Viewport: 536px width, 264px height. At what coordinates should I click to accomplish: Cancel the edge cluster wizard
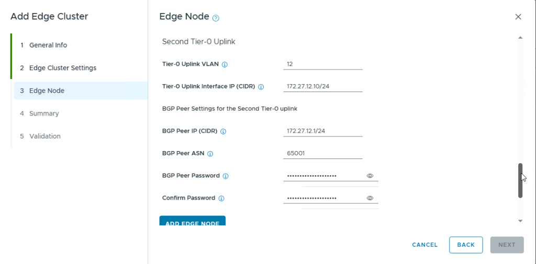(x=425, y=245)
